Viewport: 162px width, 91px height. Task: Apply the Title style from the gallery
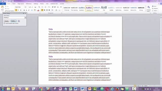104,9
